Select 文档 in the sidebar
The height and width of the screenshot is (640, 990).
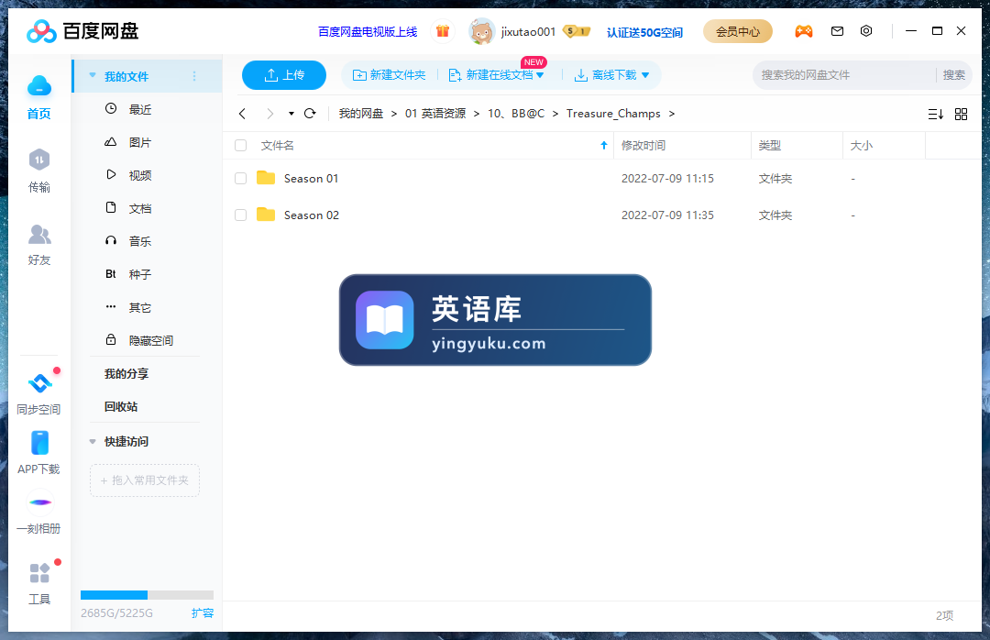pos(140,208)
